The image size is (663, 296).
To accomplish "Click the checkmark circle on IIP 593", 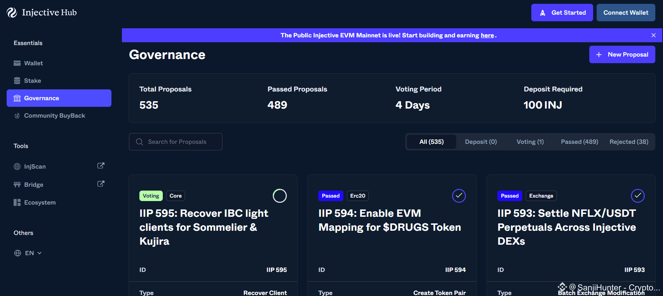I will pyautogui.click(x=637, y=196).
